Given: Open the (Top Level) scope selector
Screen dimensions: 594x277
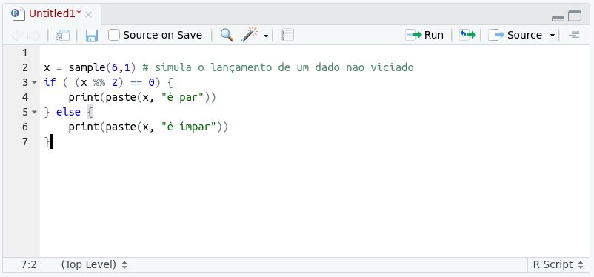Looking at the screenshot, I should pos(93,264).
